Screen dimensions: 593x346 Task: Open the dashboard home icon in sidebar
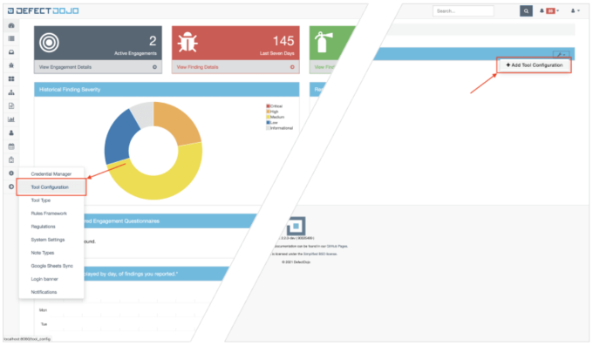tap(11, 25)
